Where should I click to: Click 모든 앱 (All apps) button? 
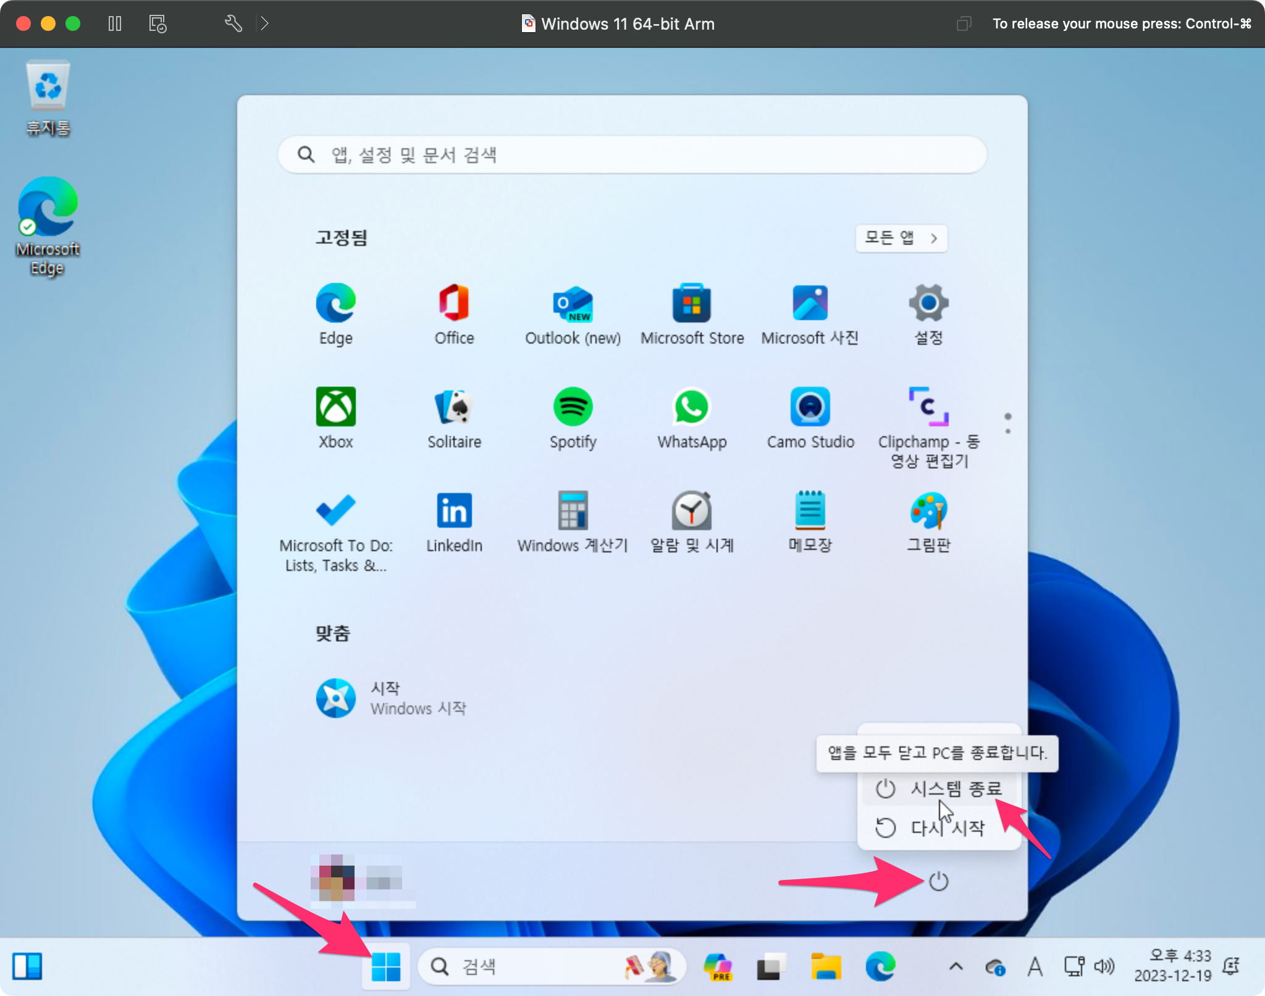point(901,238)
